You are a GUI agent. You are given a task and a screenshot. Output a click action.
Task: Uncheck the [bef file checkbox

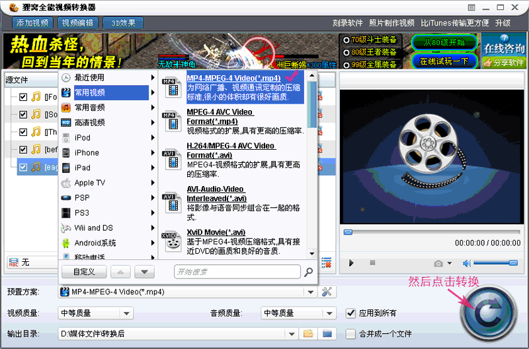click(23, 149)
